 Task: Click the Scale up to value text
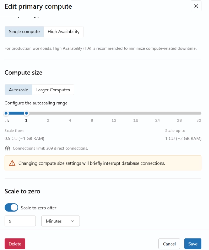click(183, 138)
